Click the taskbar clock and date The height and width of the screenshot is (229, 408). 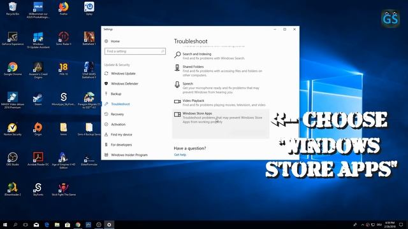390,225
